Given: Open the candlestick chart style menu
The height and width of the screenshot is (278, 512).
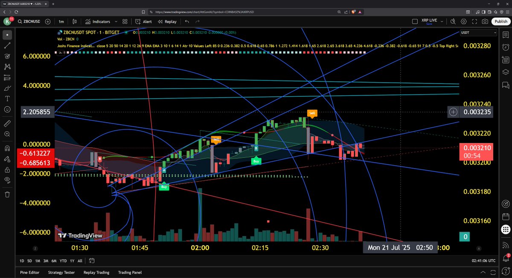Looking at the screenshot, I should click(x=75, y=21).
